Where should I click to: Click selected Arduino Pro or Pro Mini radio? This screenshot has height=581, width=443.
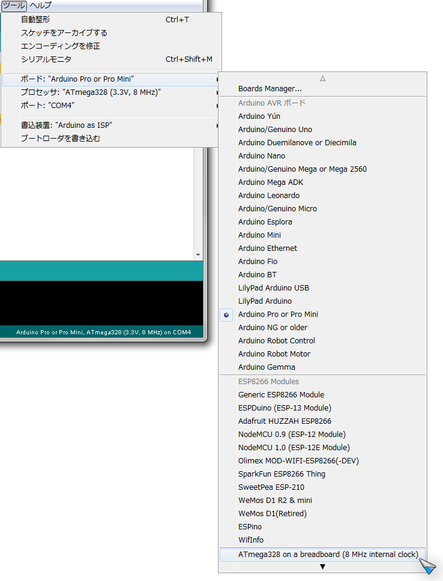click(226, 315)
